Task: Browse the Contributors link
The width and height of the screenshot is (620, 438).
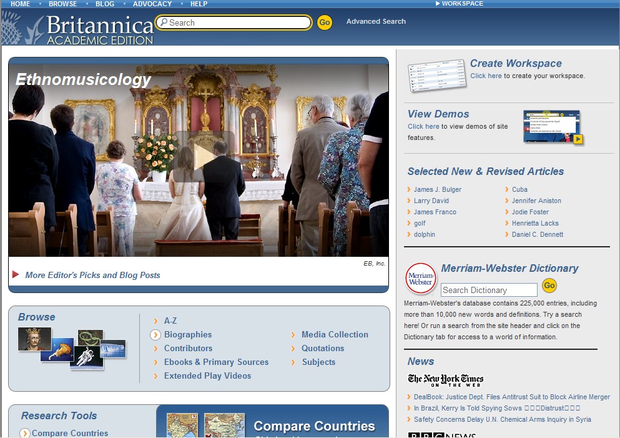Action: click(188, 348)
